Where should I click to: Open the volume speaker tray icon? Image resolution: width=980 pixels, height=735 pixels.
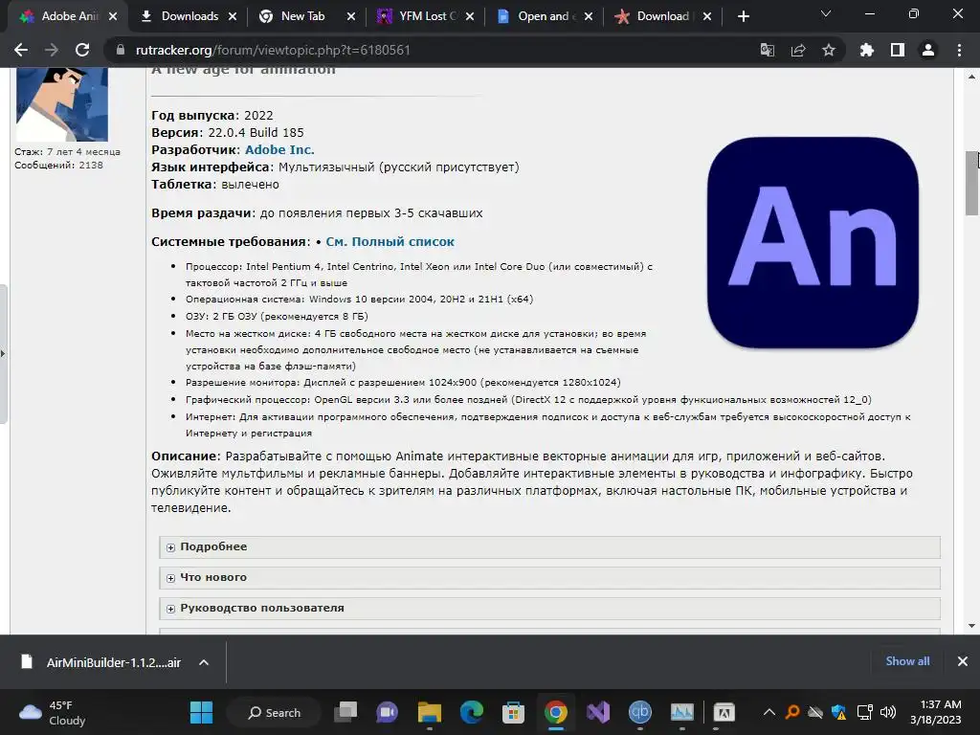(x=887, y=712)
